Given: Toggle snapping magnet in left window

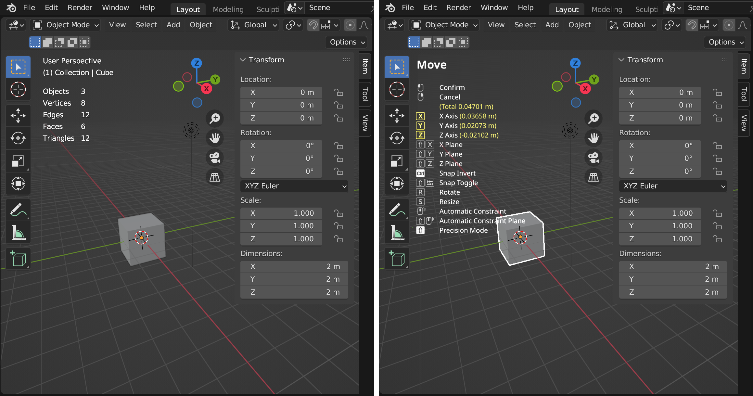Looking at the screenshot, I should click(x=313, y=25).
